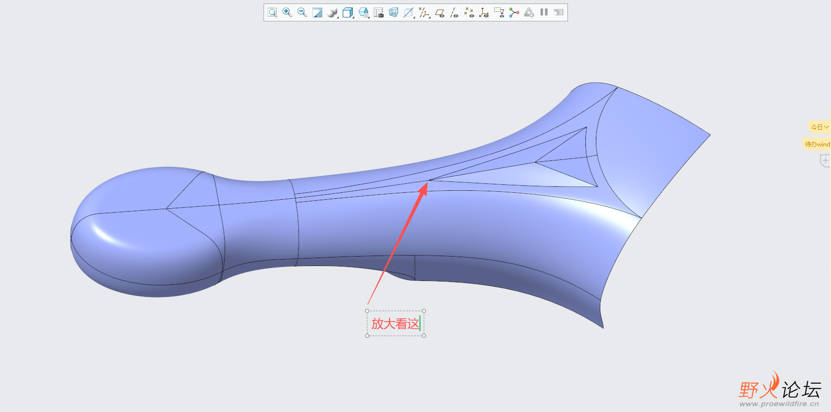Select the Zoom Out tool

(302, 12)
